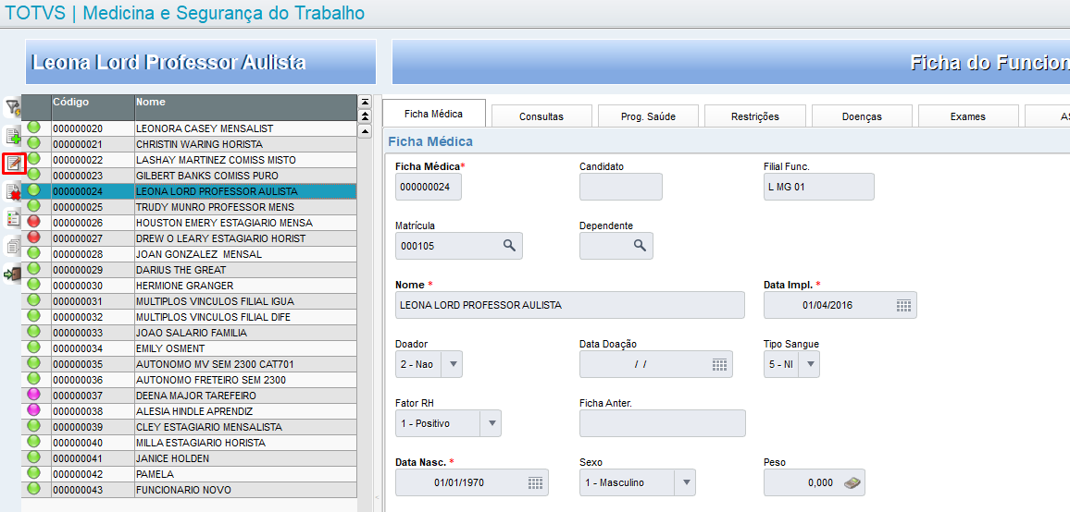This screenshot has width=1070, height=512.
Task: Click the green status dot for PAMELA
Action: click(x=33, y=472)
